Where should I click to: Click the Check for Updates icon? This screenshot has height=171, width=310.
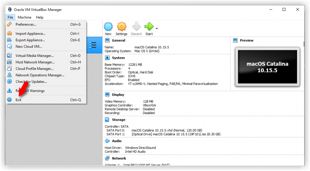click(x=9, y=81)
